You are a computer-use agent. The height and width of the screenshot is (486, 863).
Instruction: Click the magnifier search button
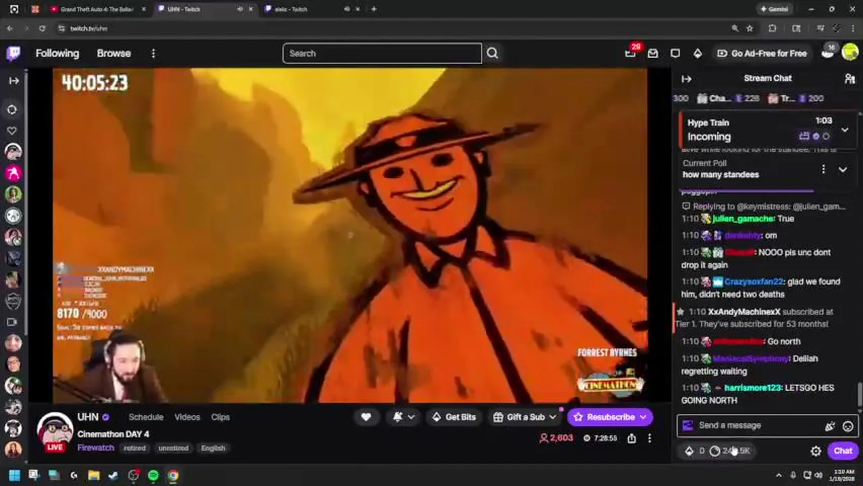point(492,53)
